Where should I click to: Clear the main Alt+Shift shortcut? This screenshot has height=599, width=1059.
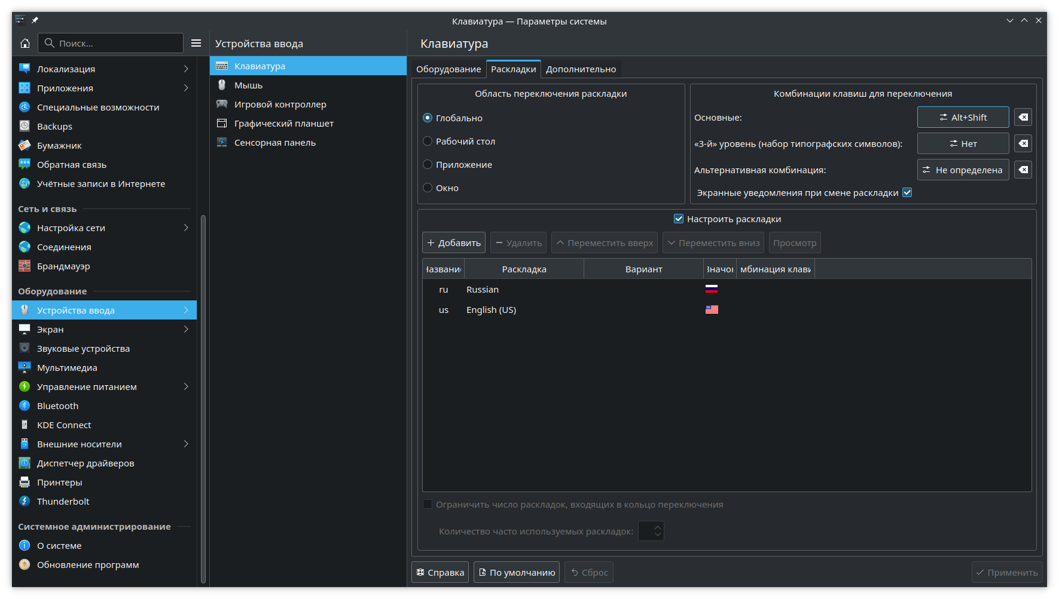[1023, 117]
